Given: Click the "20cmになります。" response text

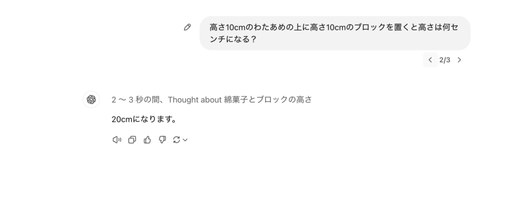Looking at the screenshot, I should coord(145,120).
